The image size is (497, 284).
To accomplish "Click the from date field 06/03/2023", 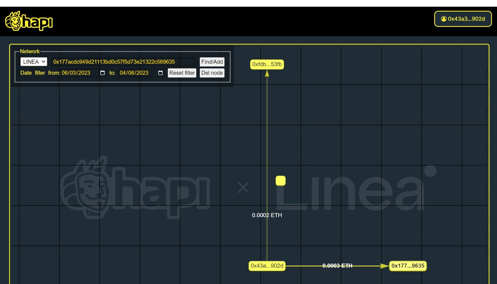I will [x=84, y=73].
